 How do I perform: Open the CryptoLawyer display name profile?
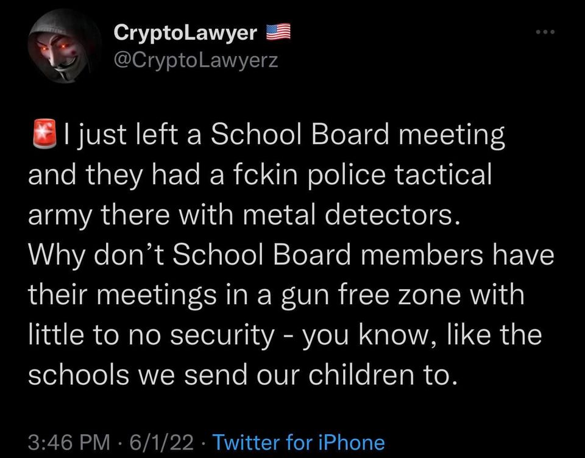click(186, 33)
